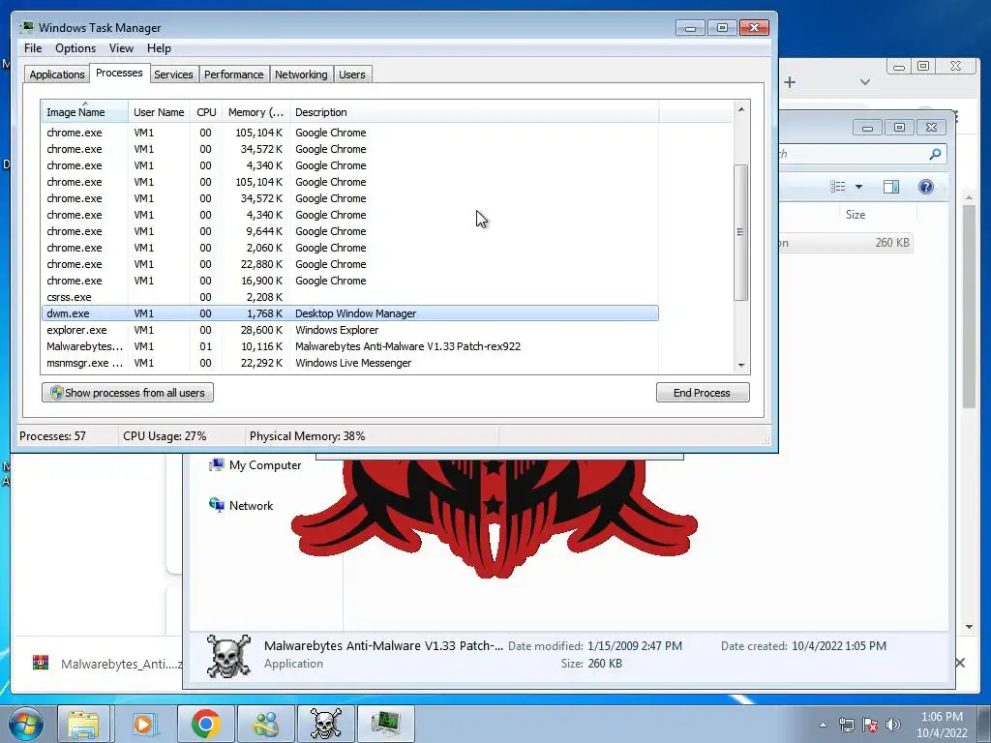Open the WinRAR Malwarebytes_Anti download item

coord(107,664)
